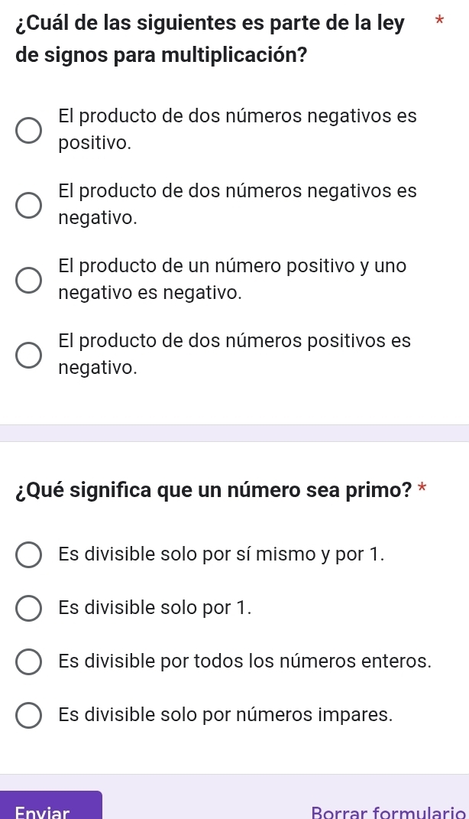The height and width of the screenshot is (819, 469).
Task: Click answer text 'Es divisible por todos los números enteros.'
Action: coord(244,661)
